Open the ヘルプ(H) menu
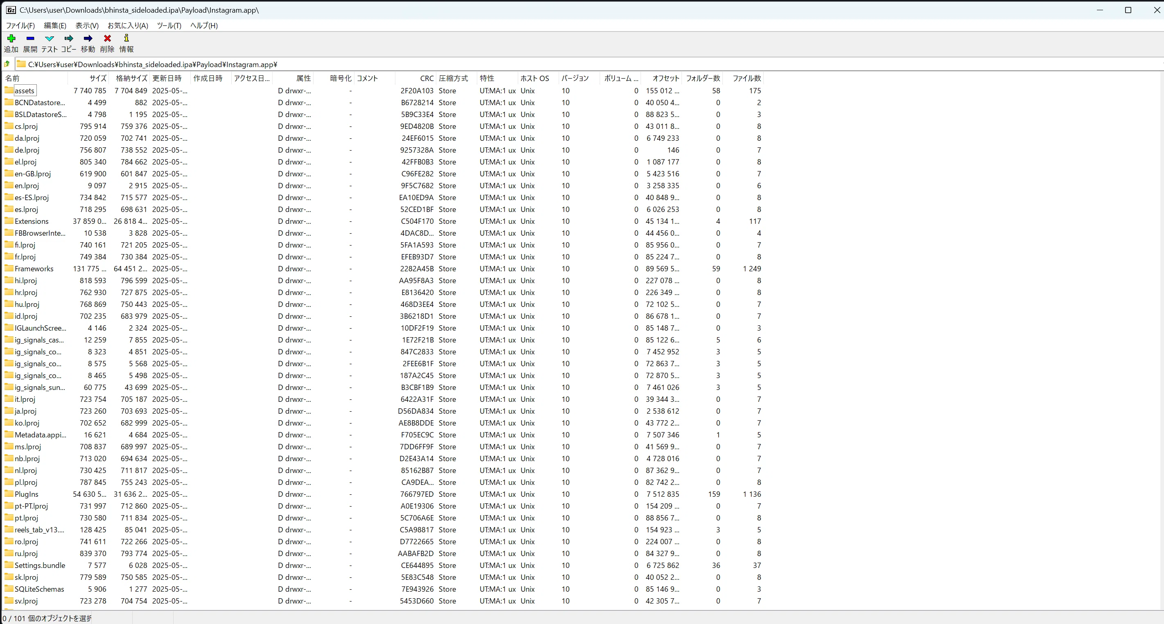The image size is (1164, 624). coord(204,26)
